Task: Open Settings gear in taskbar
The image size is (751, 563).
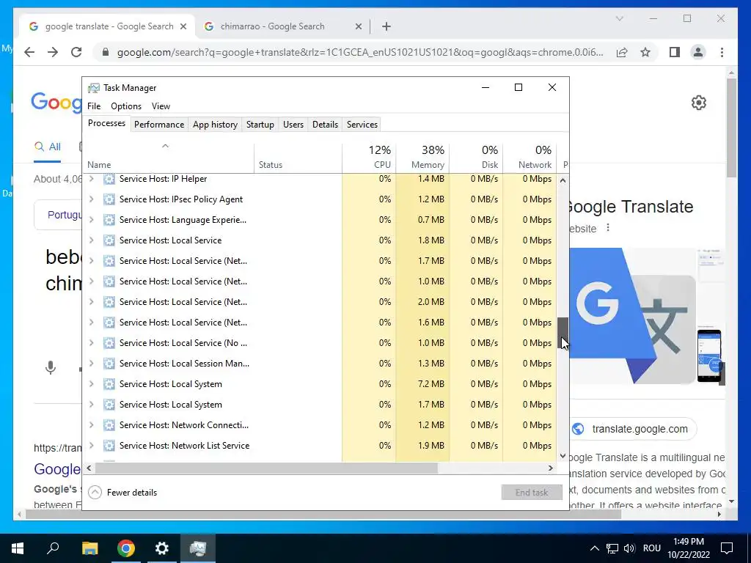Action: click(162, 548)
